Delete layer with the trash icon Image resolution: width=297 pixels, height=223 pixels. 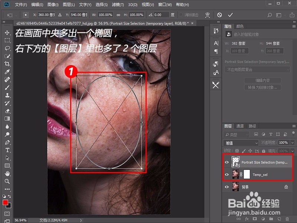[x=287, y=219]
